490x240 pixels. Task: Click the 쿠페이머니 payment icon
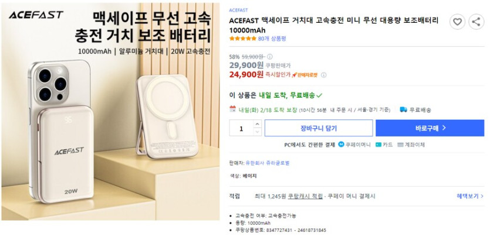pyautogui.click(x=341, y=144)
